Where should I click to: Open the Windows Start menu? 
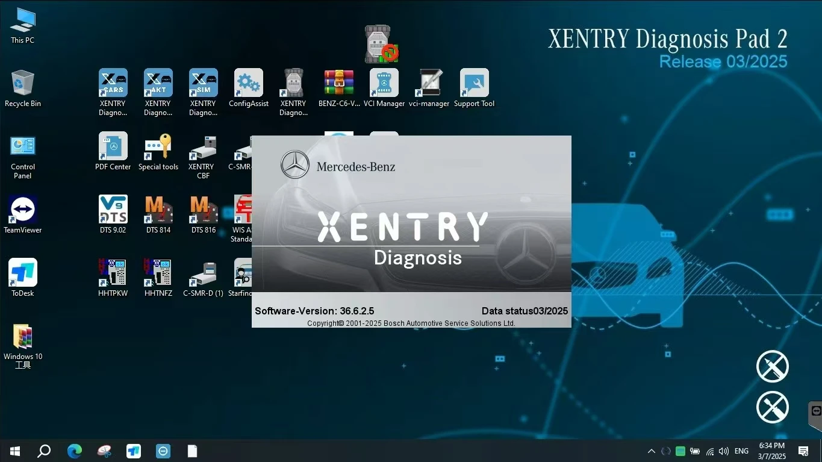(x=15, y=451)
